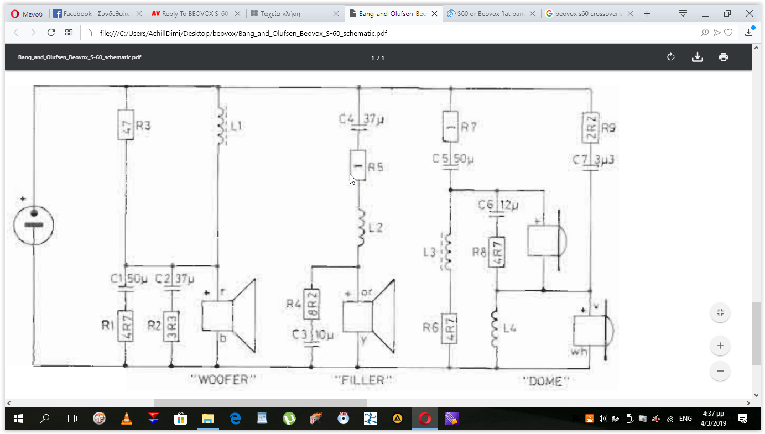Image resolution: width=765 pixels, height=434 pixels.
Task: Click the file path address bar
Action: (x=409, y=33)
